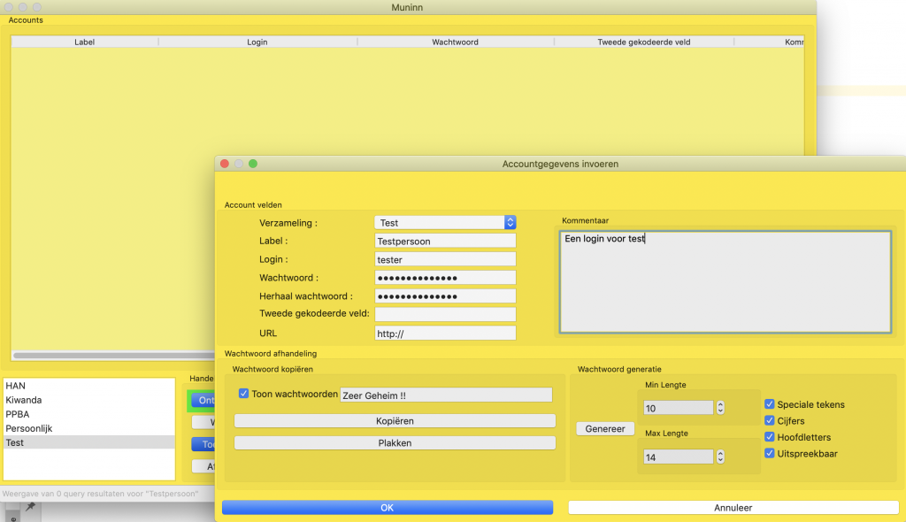Select PPBA in Muninn collection list

click(x=89, y=414)
